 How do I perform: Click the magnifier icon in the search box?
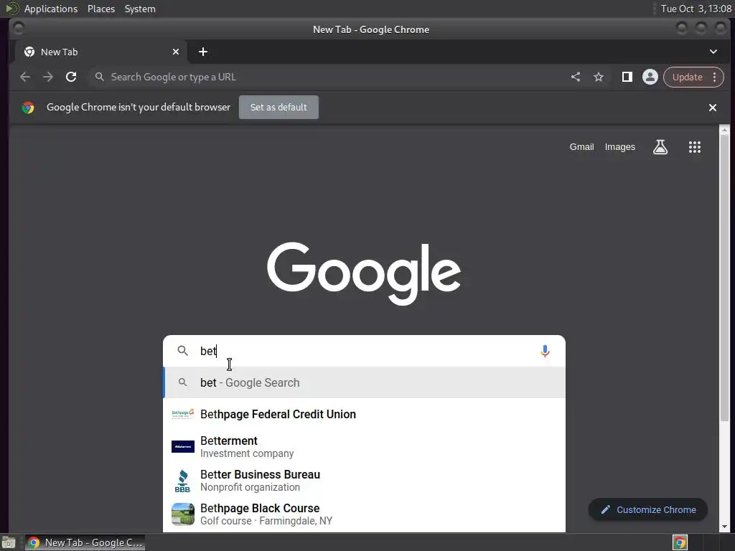pos(182,351)
